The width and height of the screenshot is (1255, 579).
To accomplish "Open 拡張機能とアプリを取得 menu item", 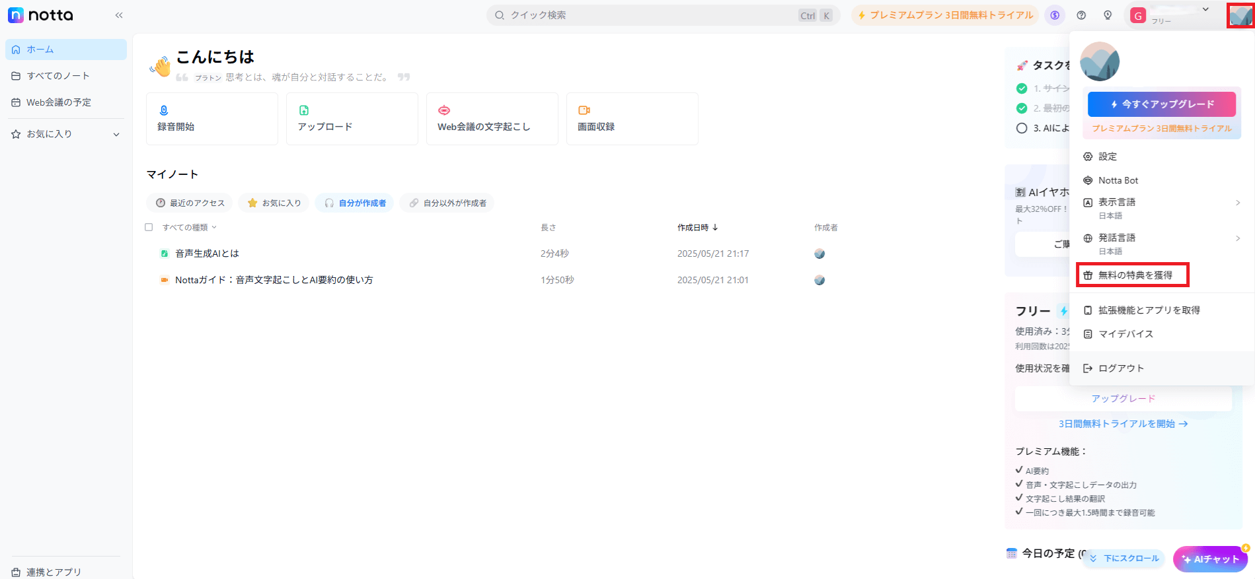I will click(1162, 310).
